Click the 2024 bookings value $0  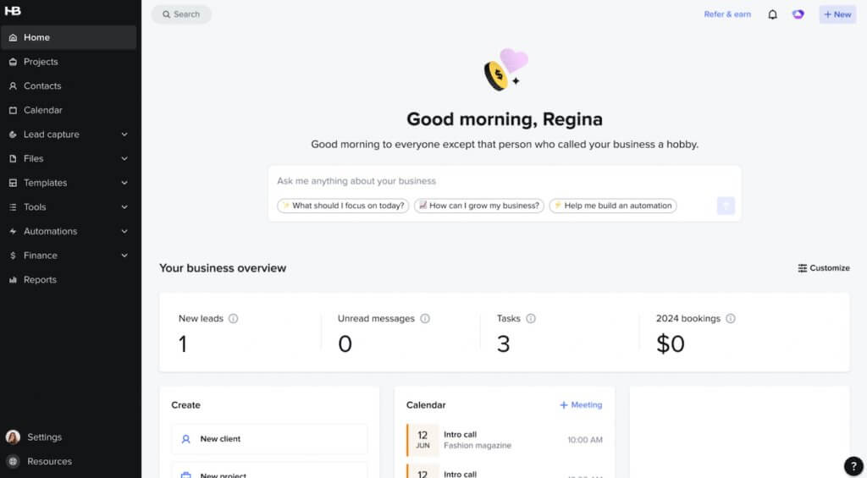[671, 344]
